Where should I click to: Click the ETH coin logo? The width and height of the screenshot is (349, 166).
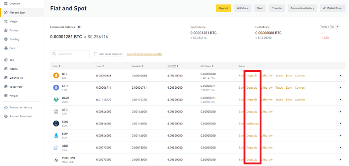pyautogui.click(x=56, y=88)
